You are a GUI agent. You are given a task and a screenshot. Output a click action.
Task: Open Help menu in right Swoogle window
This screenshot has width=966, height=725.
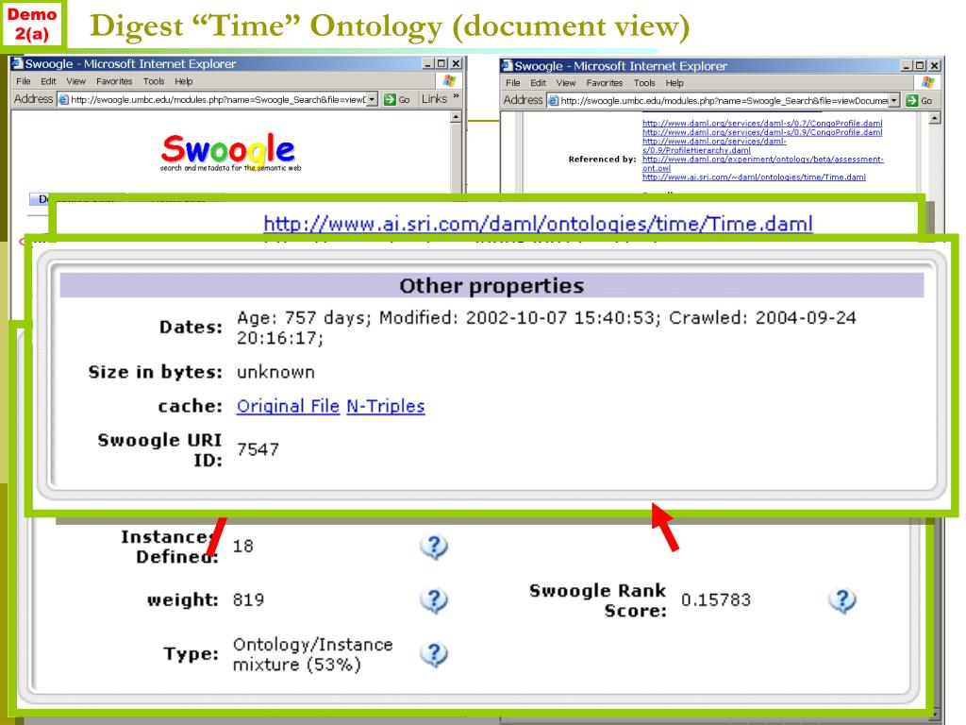point(675,83)
